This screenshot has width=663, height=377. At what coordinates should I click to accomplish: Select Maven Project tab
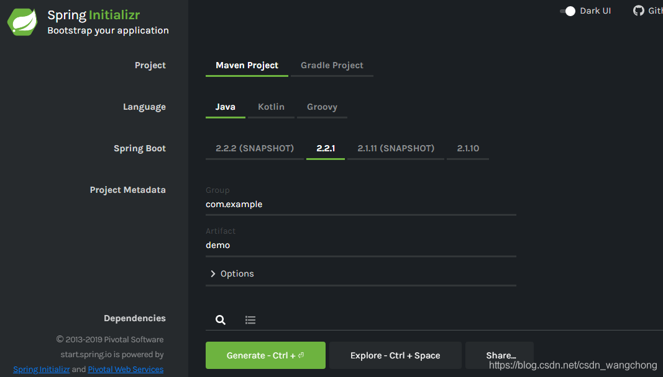point(247,66)
